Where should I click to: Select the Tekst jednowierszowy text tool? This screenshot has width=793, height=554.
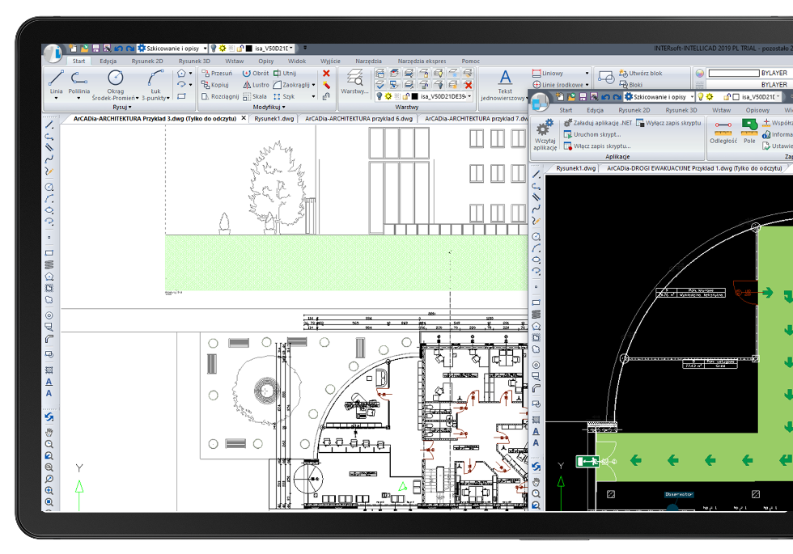505,78
